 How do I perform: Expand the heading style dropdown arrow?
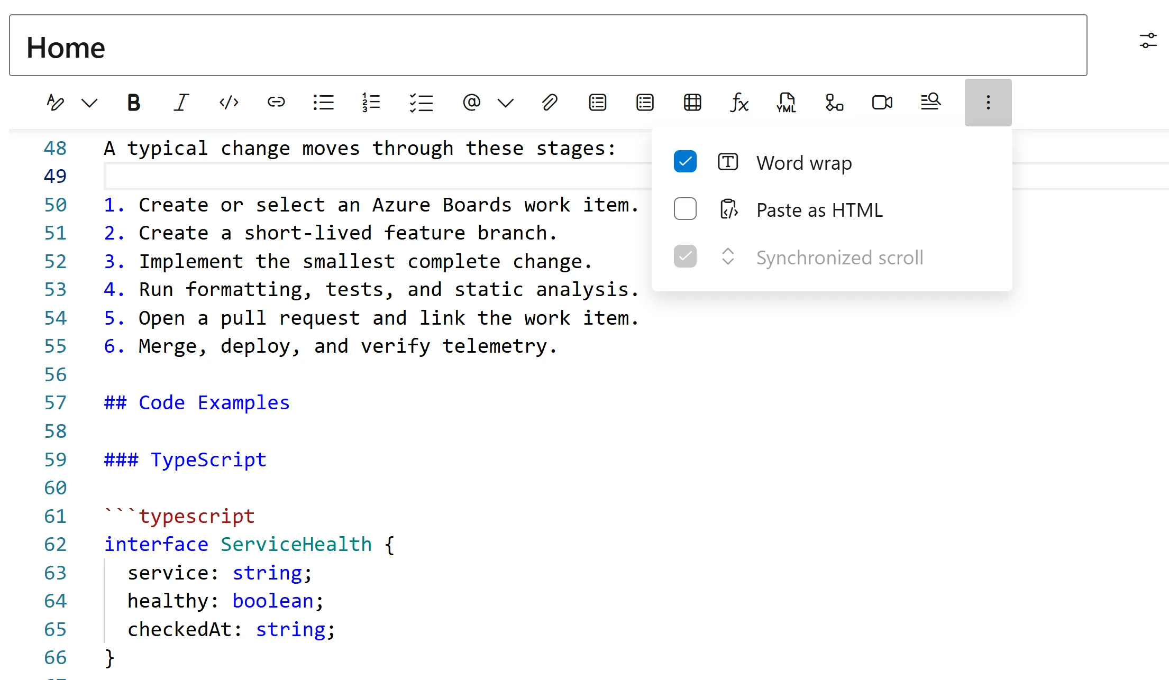[x=89, y=103]
